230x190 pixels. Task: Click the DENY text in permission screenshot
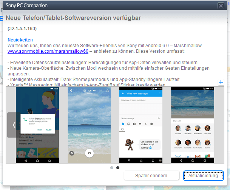[40, 130]
